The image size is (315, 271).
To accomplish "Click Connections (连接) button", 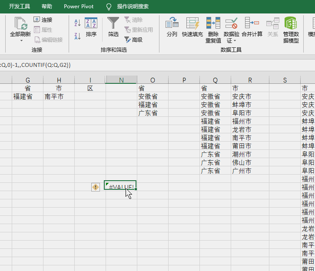I will tap(43, 20).
